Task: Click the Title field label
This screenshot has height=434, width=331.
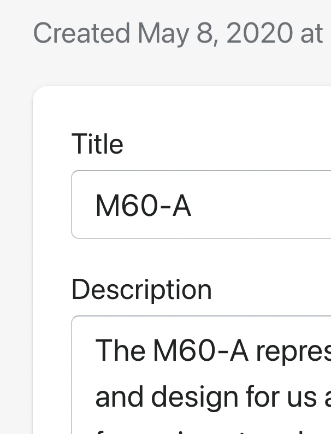Action: point(97,144)
